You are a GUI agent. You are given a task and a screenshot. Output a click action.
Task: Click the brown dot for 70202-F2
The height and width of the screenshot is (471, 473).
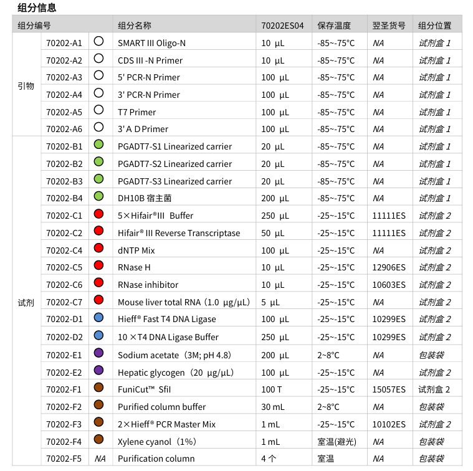click(x=98, y=405)
